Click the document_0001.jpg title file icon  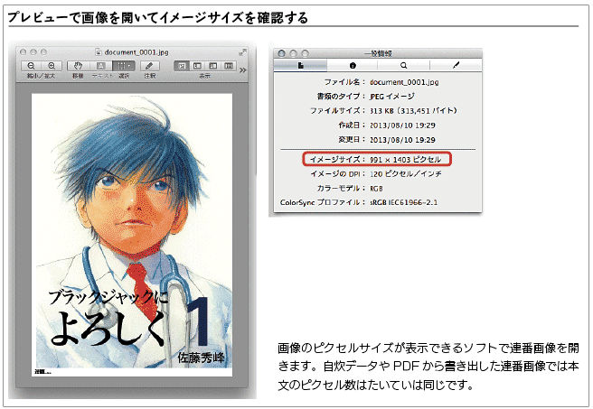[x=99, y=51]
